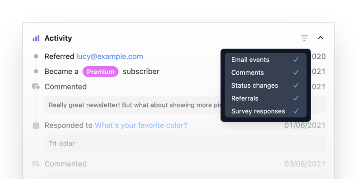Click the first Commented speech bubble icon
This screenshot has width=358, height=179.
[x=36, y=87]
